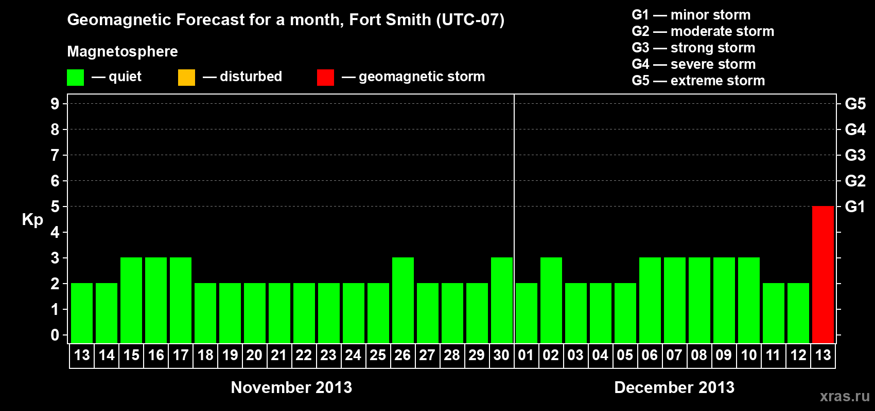
Task: Select the green bar for November 13
Action: tap(82, 313)
